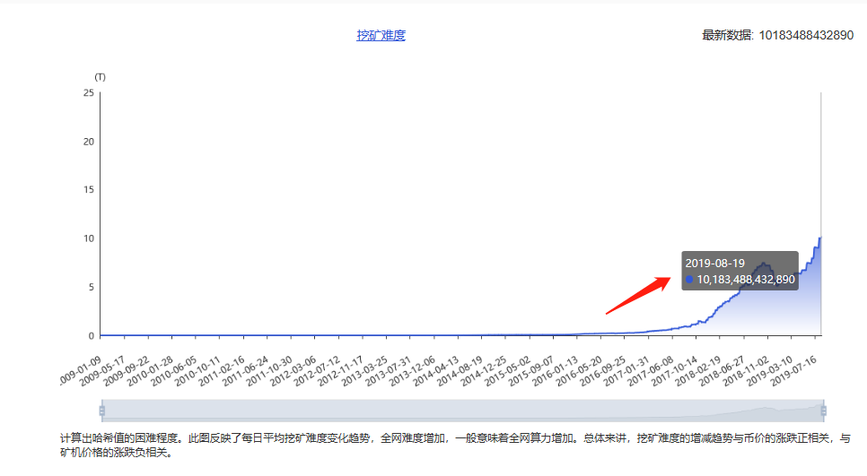The width and height of the screenshot is (867, 476).
Task: Click the 25 label on the y-axis
Action: tap(88, 92)
